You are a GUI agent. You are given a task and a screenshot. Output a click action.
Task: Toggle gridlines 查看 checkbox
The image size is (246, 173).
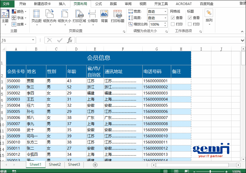pos(173,18)
